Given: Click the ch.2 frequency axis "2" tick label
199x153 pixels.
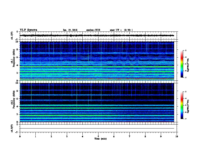Looking at the screenshot, I should [x=17, y=114].
